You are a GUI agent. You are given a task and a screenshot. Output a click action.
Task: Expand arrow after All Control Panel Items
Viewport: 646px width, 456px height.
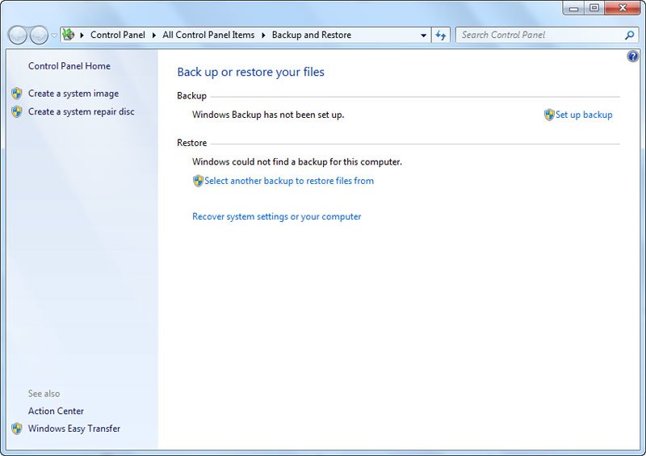point(262,36)
